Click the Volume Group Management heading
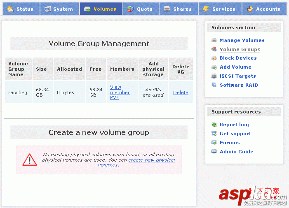 [99, 44]
